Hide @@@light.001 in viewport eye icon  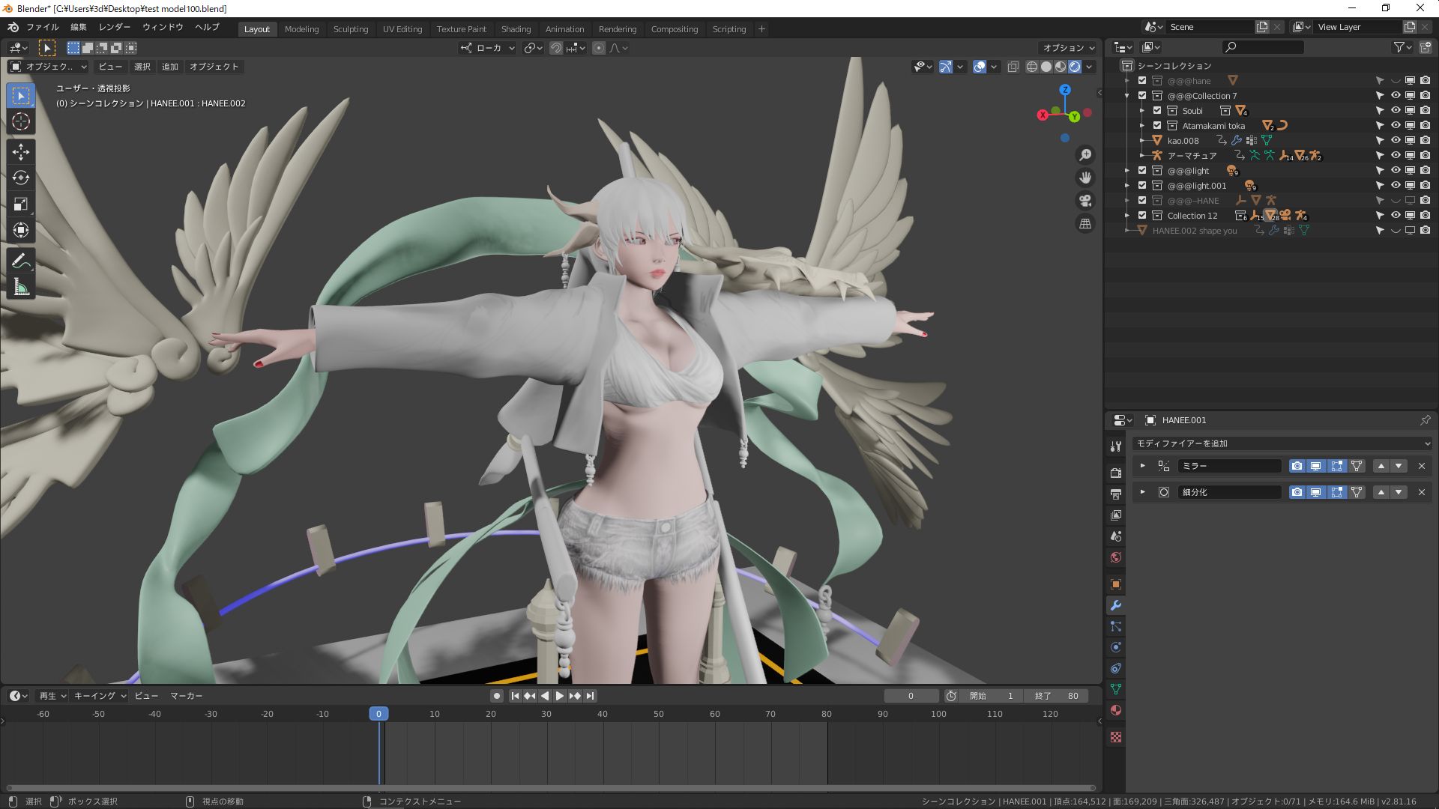pos(1396,185)
